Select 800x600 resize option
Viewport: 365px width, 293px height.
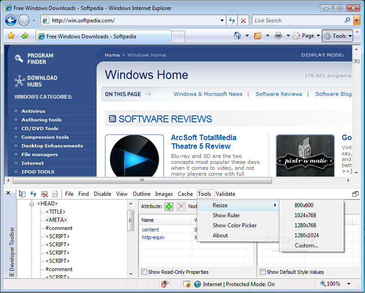(312, 205)
